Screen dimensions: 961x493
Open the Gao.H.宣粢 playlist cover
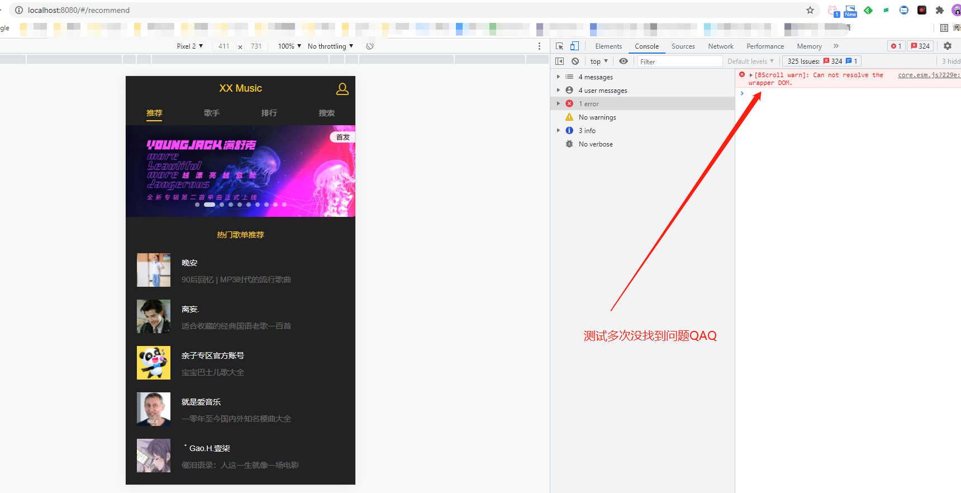pos(154,456)
